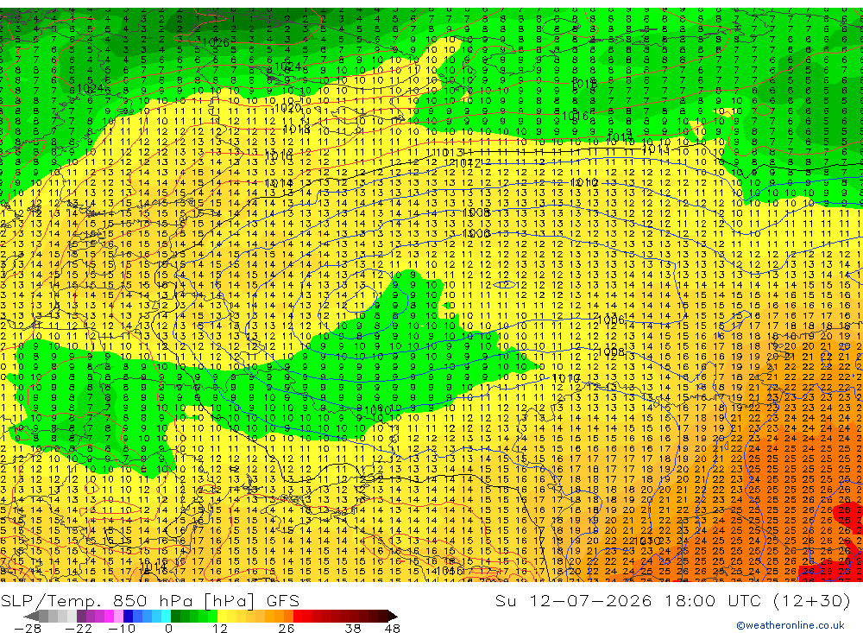
Task: Click the legend label '38'
Action: pyautogui.click(x=353, y=628)
